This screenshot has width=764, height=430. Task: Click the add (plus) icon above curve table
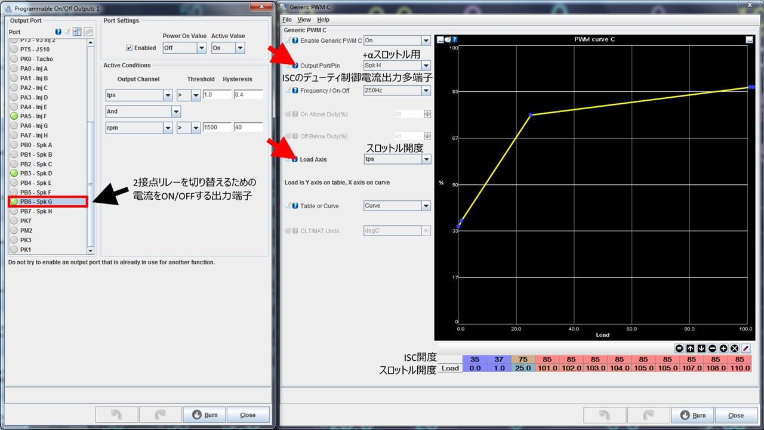tap(723, 348)
